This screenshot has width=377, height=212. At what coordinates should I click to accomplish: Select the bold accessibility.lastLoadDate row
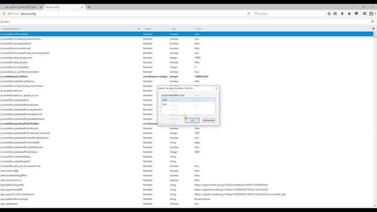[x=187, y=77]
